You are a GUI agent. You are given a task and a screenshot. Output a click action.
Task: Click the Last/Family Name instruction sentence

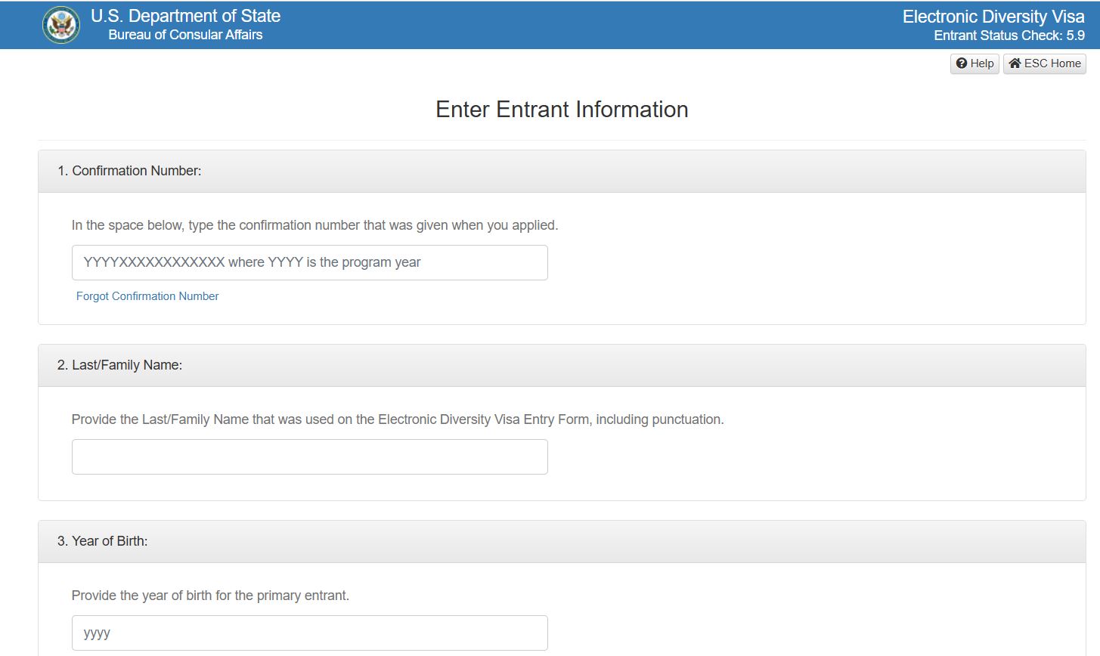398,419
